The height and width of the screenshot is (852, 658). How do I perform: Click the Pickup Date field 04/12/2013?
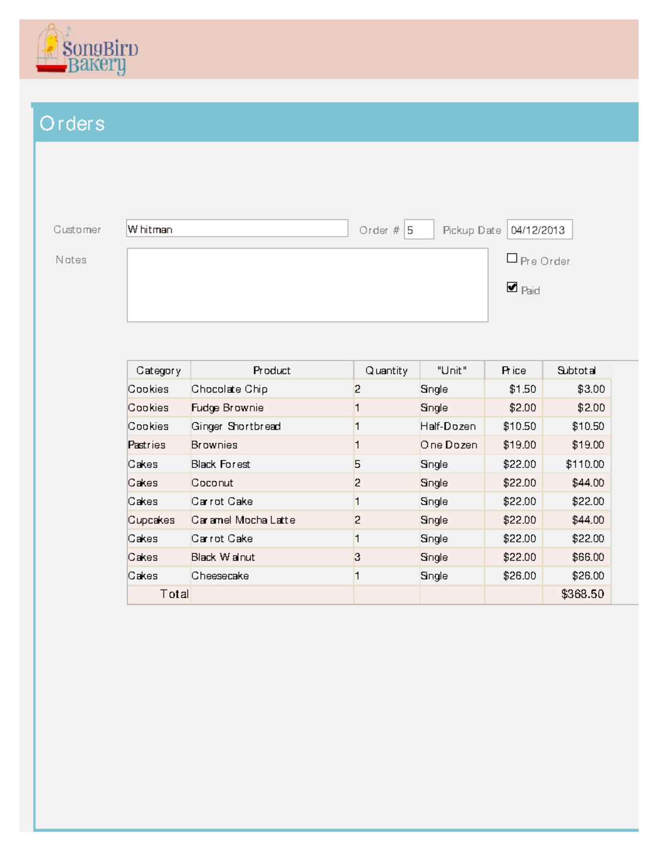click(x=540, y=229)
